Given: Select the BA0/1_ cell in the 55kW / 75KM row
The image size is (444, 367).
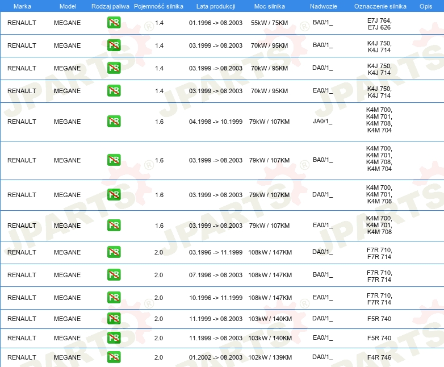Looking at the screenshot, I should click(x=322, y=22).
